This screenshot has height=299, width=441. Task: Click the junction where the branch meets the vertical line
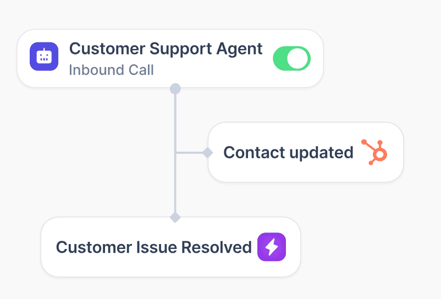[x=175, y=152]
